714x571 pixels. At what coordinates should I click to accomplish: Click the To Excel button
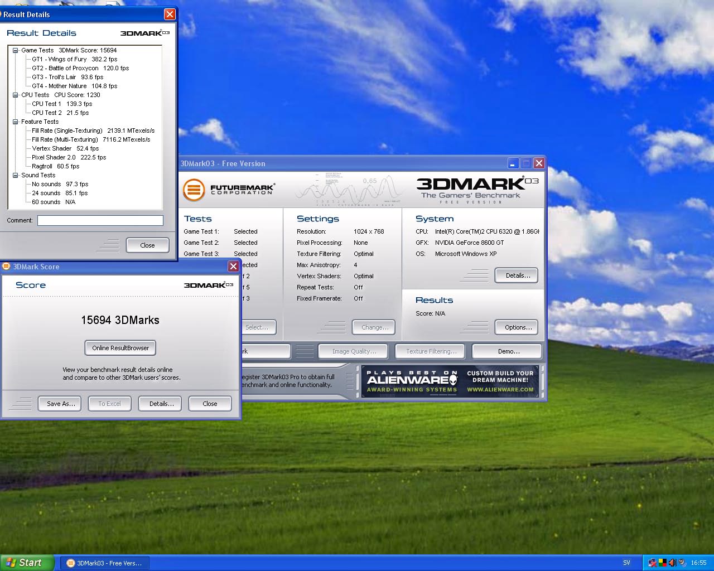click(x=109, y=404)
